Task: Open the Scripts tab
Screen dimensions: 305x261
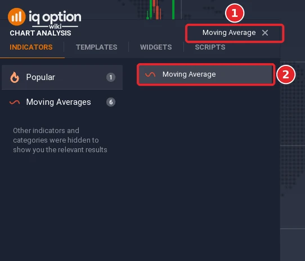Action: tap(210, 47)
